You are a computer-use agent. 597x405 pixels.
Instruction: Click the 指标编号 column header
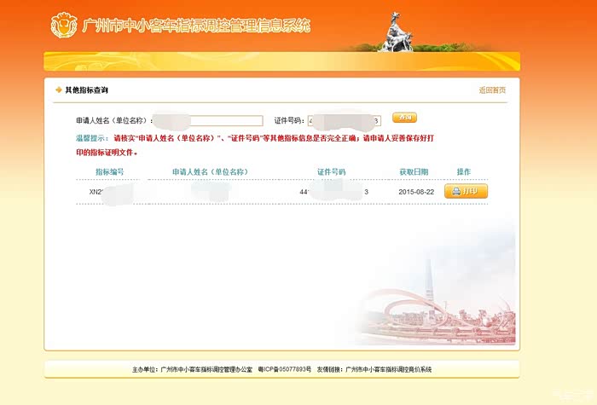click(x=110, y=171)
